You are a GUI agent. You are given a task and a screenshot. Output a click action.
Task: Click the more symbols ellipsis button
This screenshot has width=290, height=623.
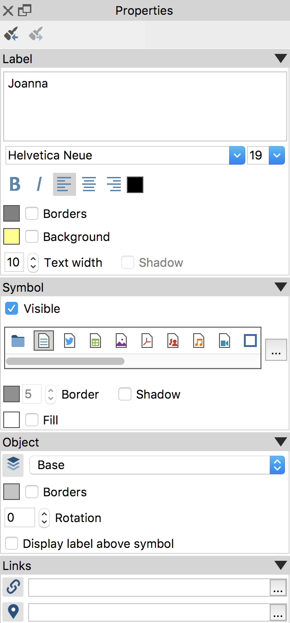pos(276,350)
